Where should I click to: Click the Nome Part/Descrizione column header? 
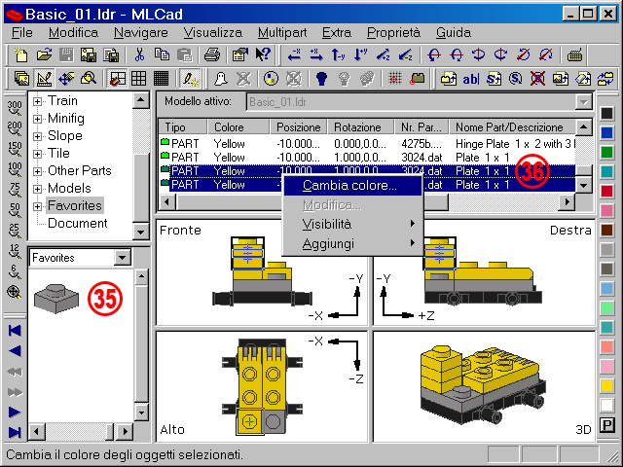pos(512,127)
